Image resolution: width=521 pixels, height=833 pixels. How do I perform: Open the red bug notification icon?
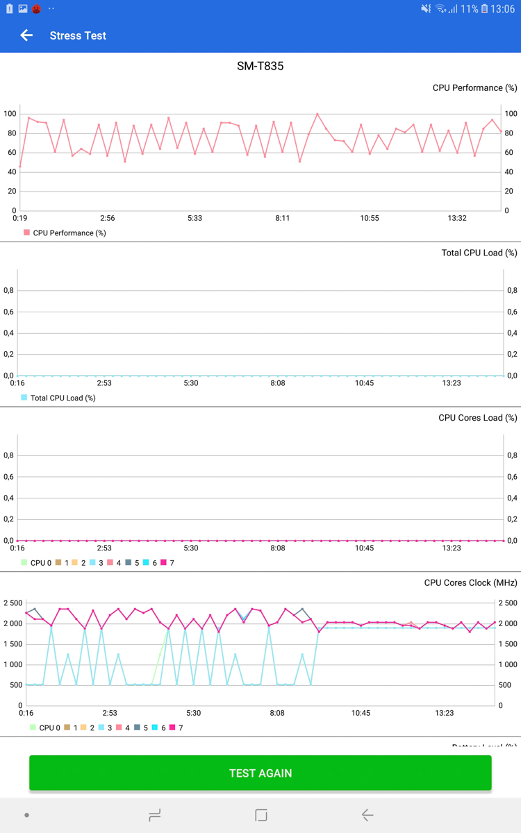pos(36,9)
